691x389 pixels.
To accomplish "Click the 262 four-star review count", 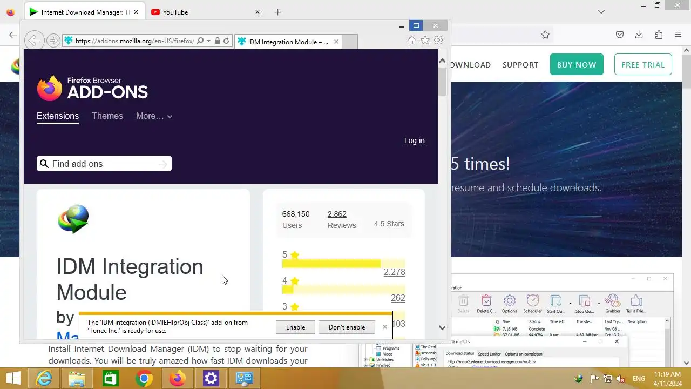I will pyautogui.click(x=398, y=298).
